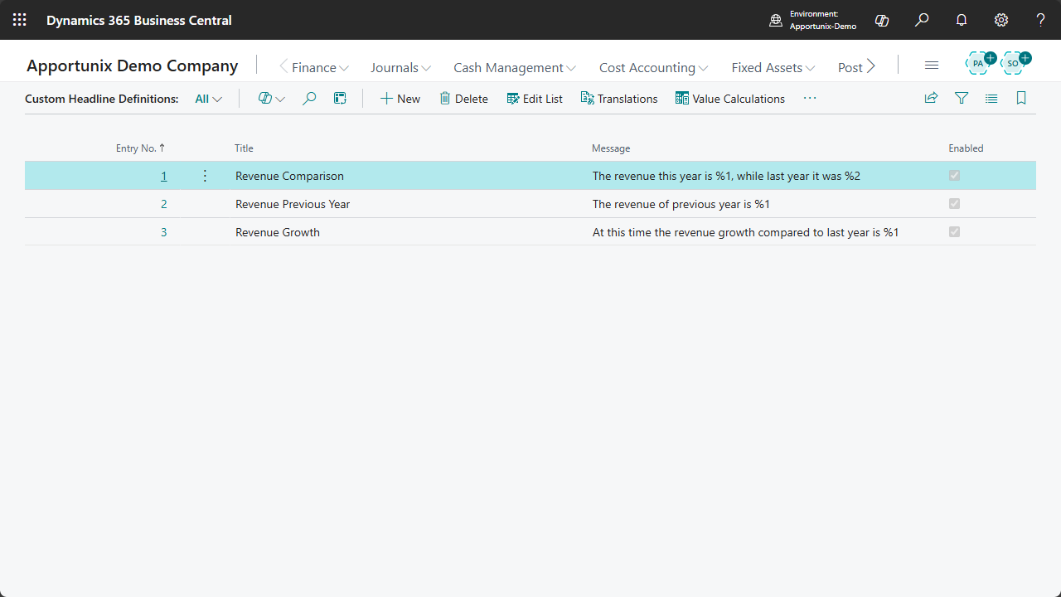Bookmark this page using the bookmark icon
The width and height of the screenshot is (1061, 597).
click(x=1020, y=98)
